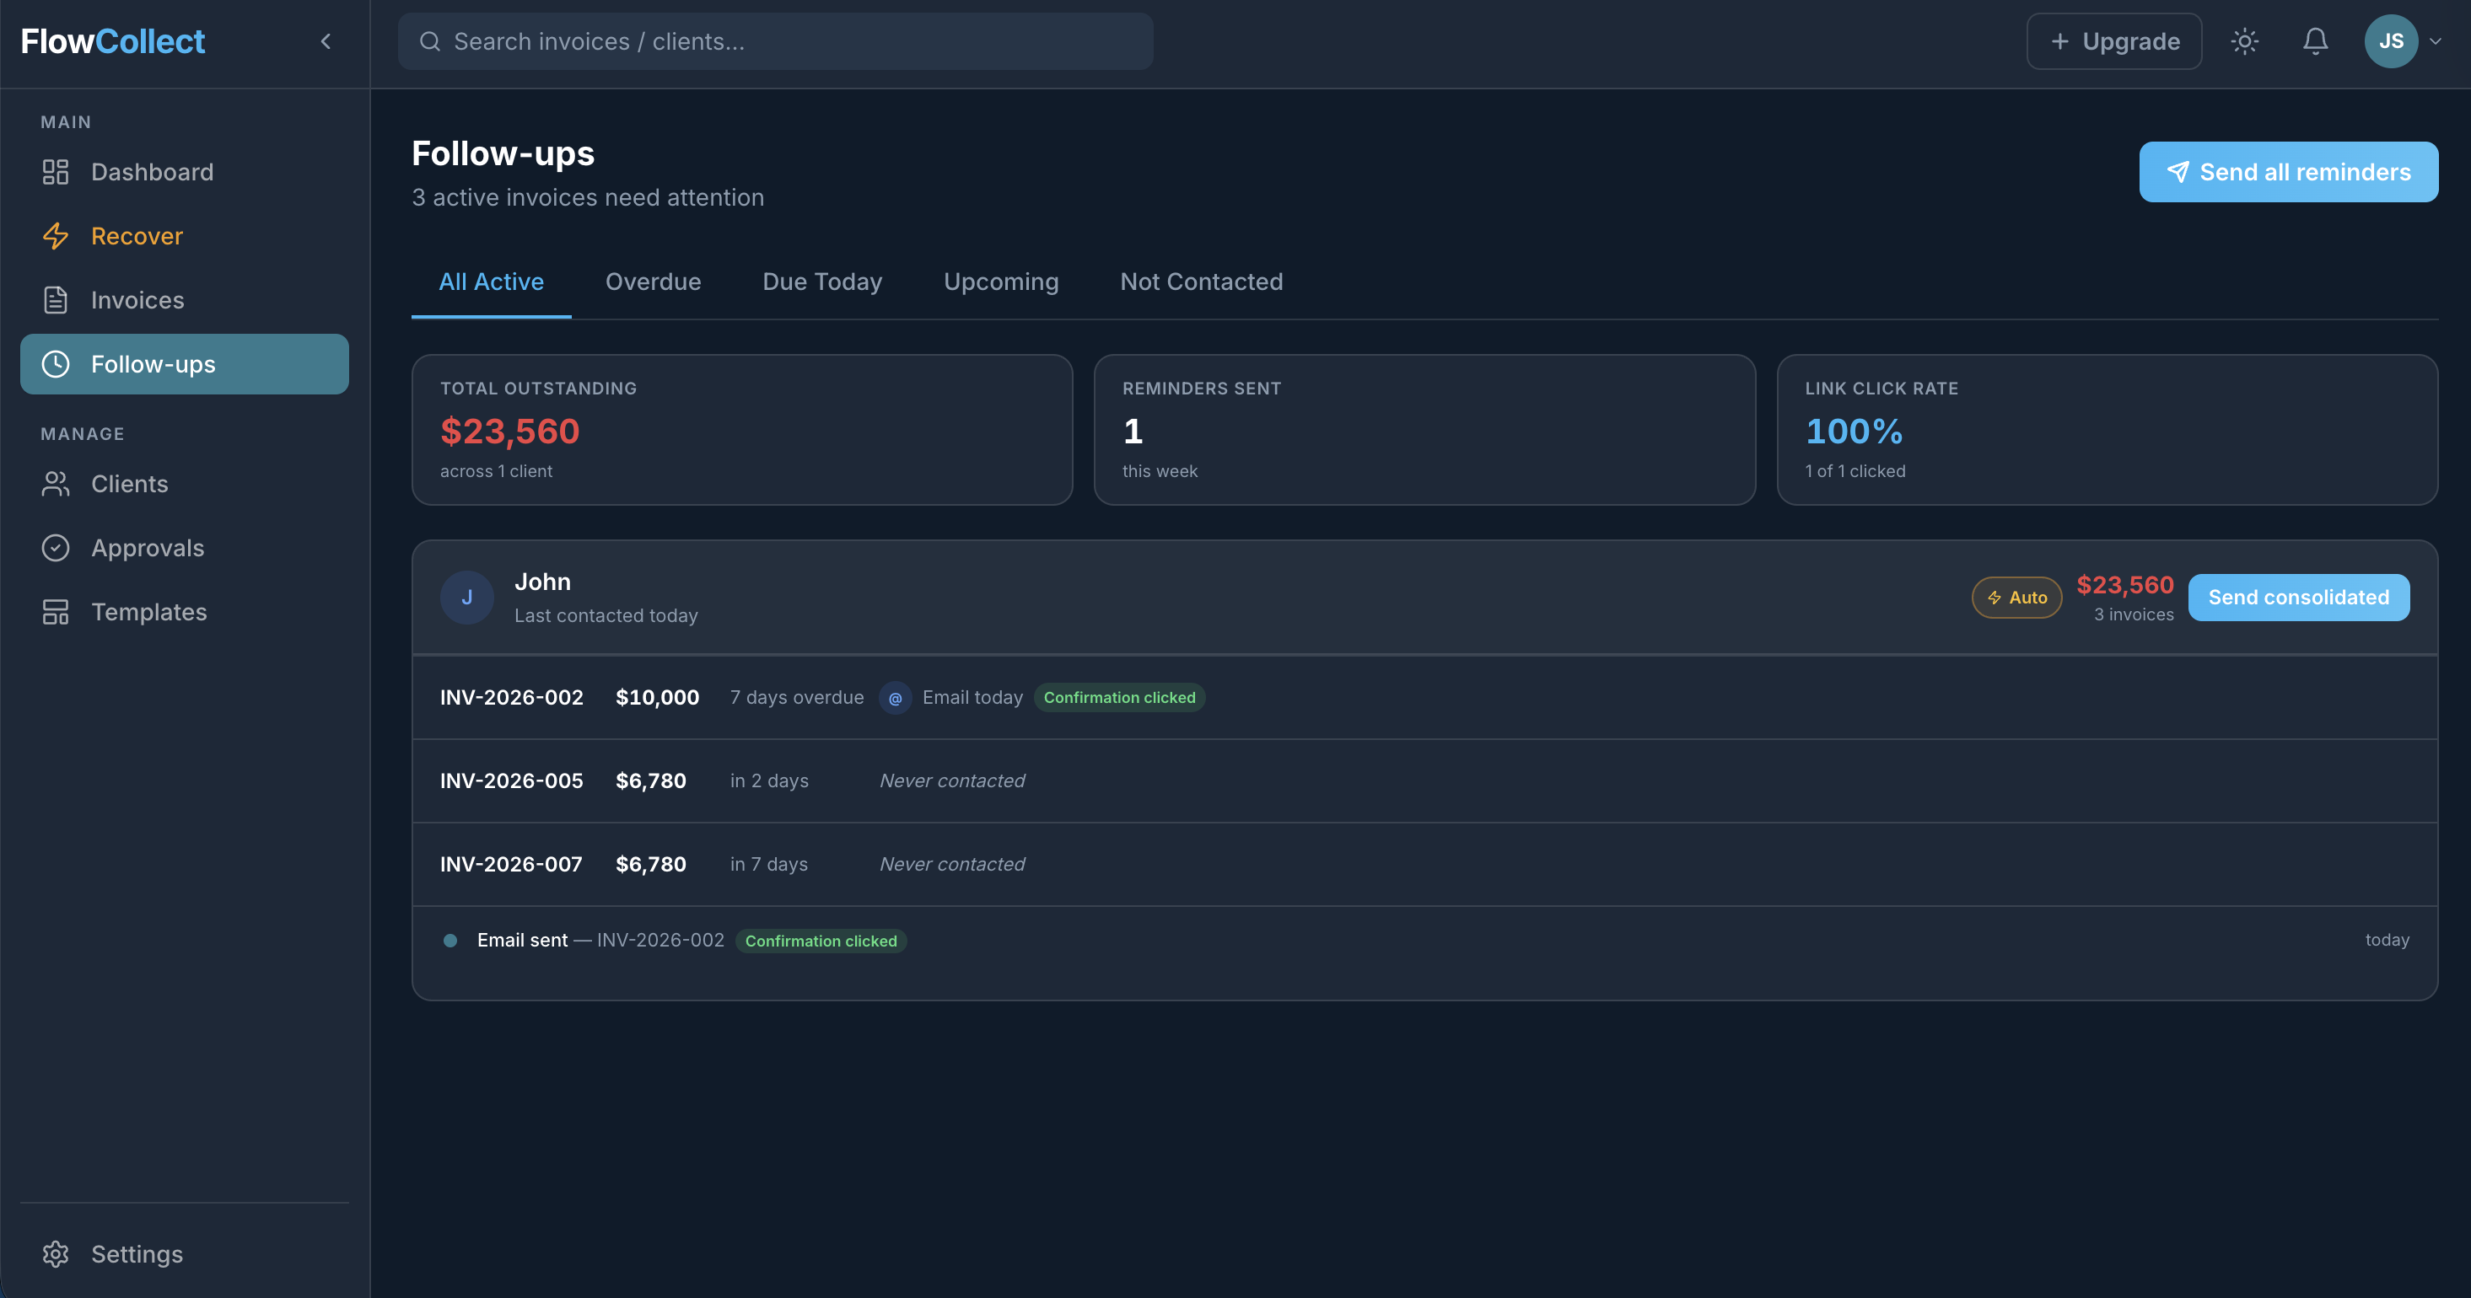Screen dimensions: 2471x1298
Task: Click the Recover lightning bolt icon
Action: click(x=56, y=236)
